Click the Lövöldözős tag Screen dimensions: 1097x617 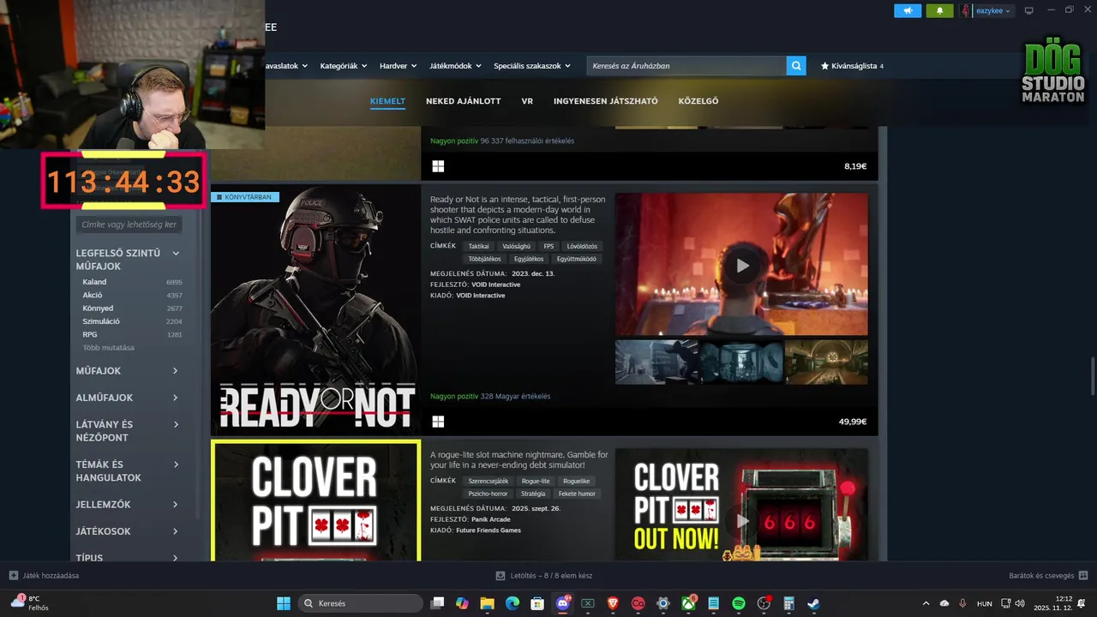[x=582, y=246]
